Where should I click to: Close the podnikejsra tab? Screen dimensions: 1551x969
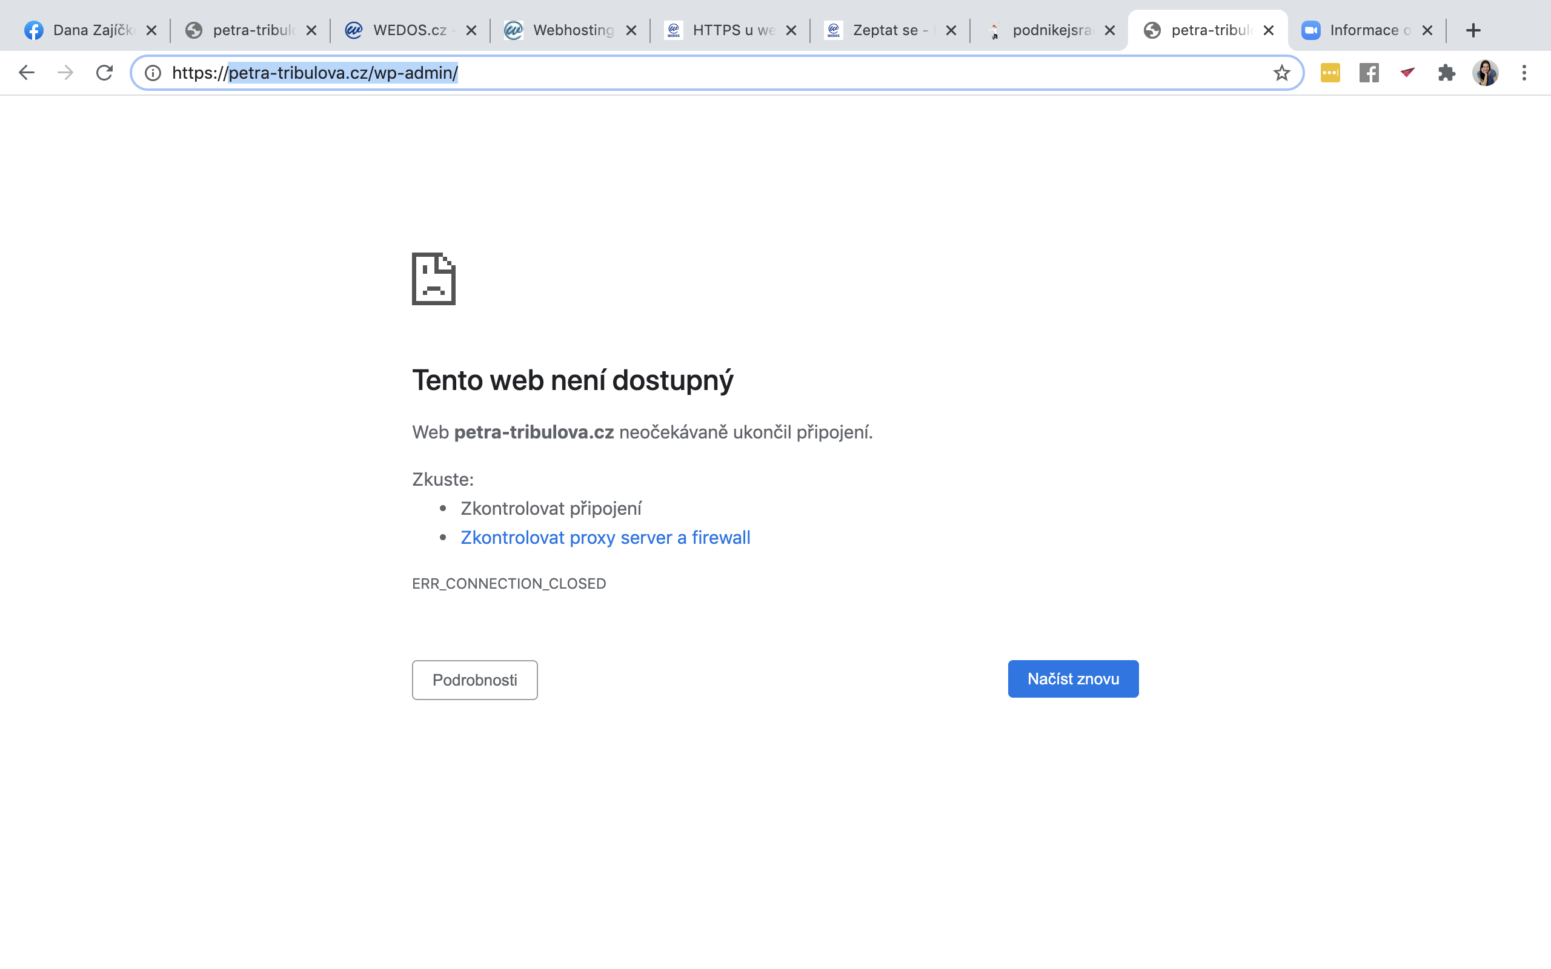tap(1110, 30)
